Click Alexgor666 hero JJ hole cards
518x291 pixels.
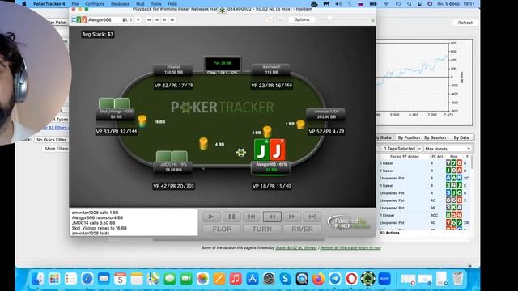270,150
